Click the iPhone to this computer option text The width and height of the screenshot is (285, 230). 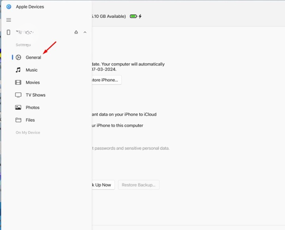pos(117,125)
